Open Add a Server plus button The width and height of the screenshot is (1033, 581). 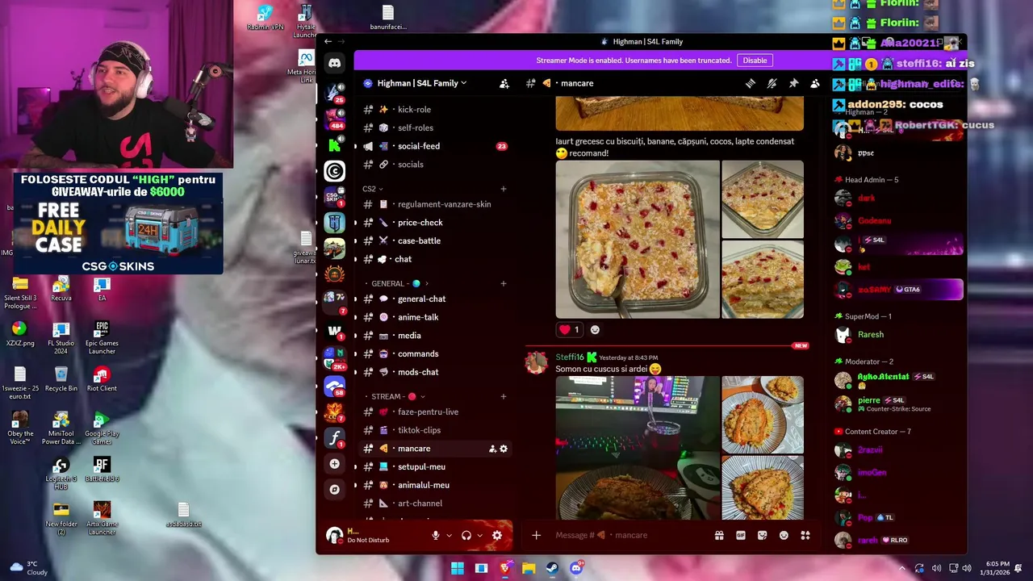(334, 464)
